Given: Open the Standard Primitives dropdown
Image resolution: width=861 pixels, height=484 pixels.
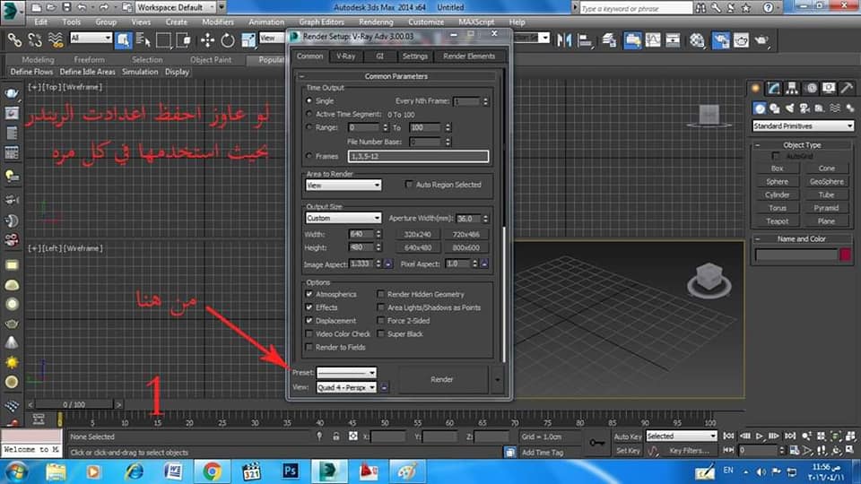Looking at the screenshot, I should (x=803, y=126).
